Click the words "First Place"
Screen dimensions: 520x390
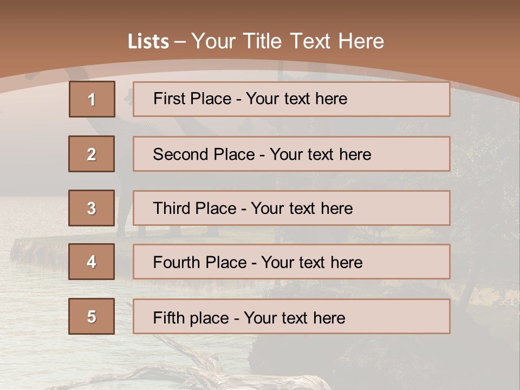(x=193, y=99)
